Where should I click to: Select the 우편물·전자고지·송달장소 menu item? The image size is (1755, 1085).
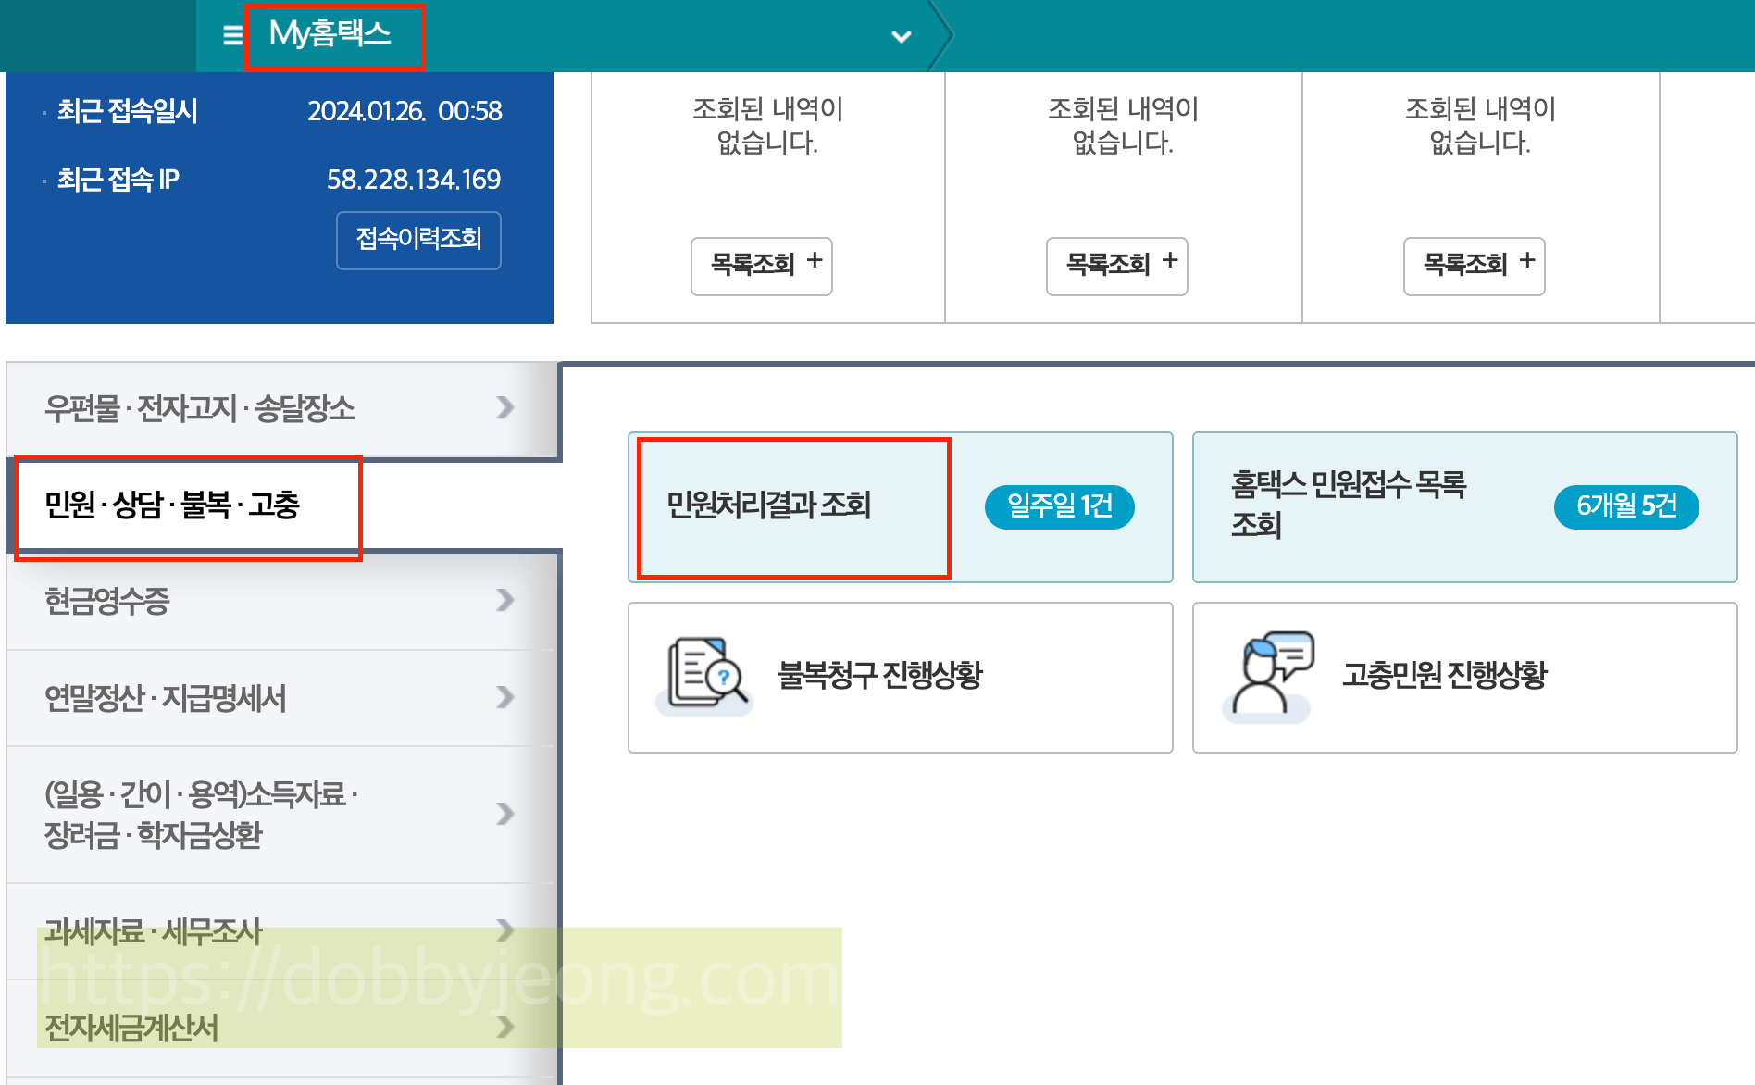(280, 408)
